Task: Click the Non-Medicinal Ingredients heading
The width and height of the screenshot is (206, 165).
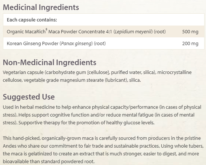Action: pyautogui.click(x=49, y=63)
